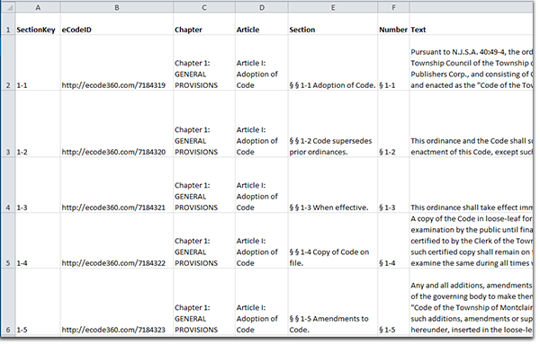This screenshot has width=540, height=344.
Task: Select the Chapter cell in row 2
Action: point(204,63)
